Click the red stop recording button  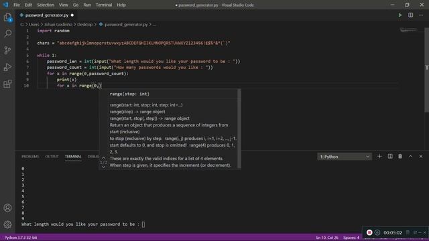[369, 232]
